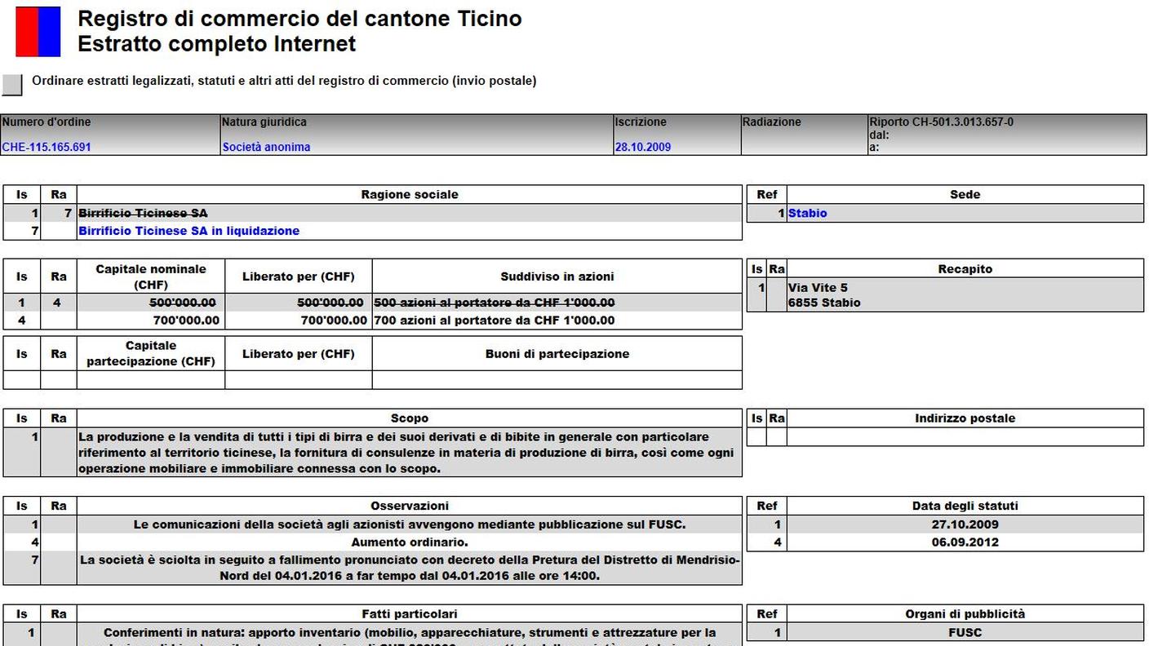Click the 'Radiazione' header label
Screen dimensions: 1149x646
pyautogui.click(x=772, y=122)
